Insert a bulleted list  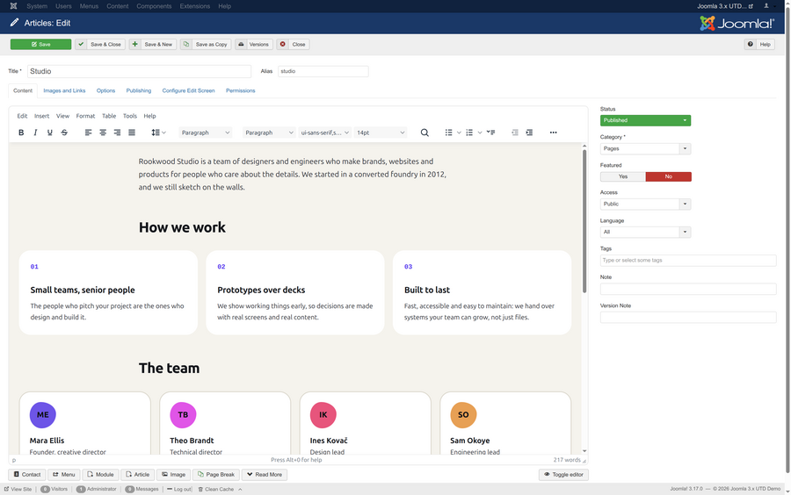coord(448,133)
